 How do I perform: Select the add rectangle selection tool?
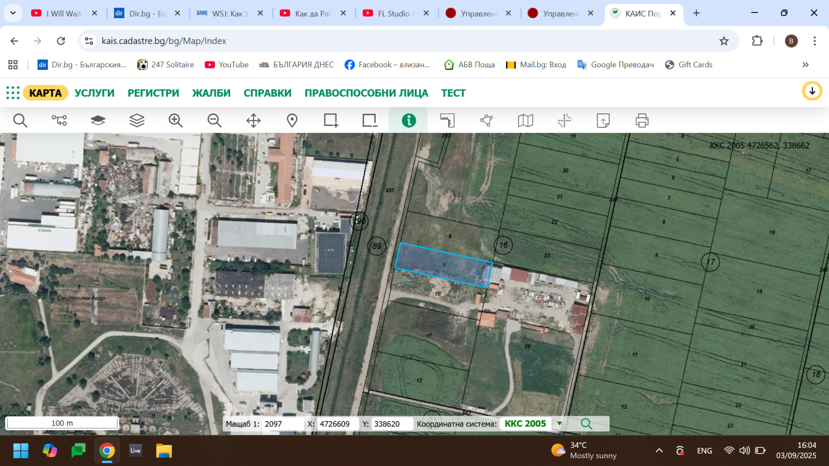pyautogui.click(x=331, y=120)
